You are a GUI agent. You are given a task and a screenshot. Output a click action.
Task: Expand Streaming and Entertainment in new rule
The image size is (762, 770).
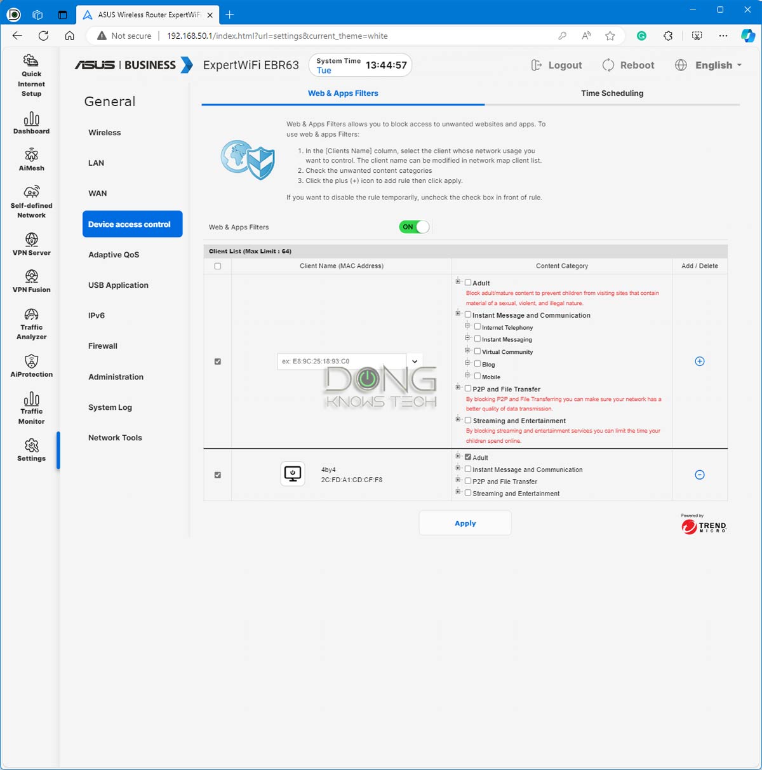point(458,419)
